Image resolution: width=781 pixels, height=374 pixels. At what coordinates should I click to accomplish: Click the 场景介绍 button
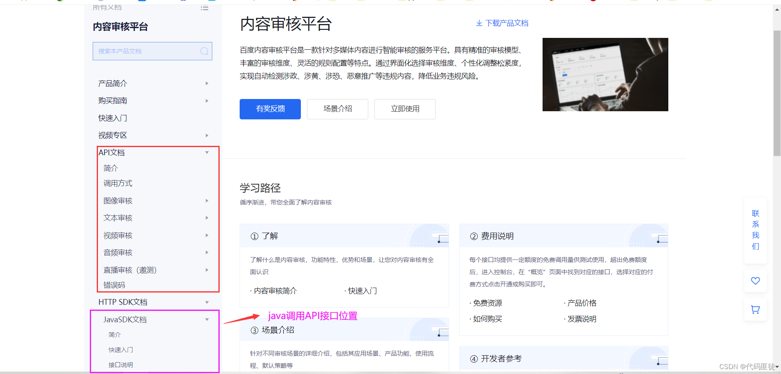338,109
